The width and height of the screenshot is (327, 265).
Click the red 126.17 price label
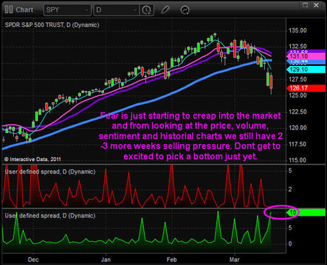tap(306, 88)
